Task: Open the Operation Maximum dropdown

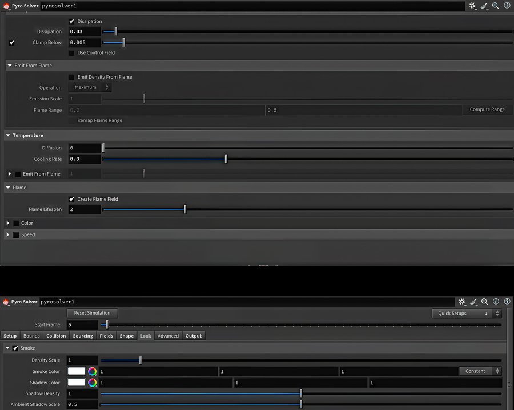Action: pos(90,87)
